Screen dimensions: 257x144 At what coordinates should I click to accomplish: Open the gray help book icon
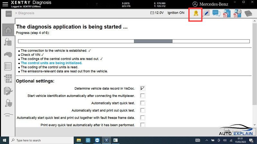click(248, 13)
